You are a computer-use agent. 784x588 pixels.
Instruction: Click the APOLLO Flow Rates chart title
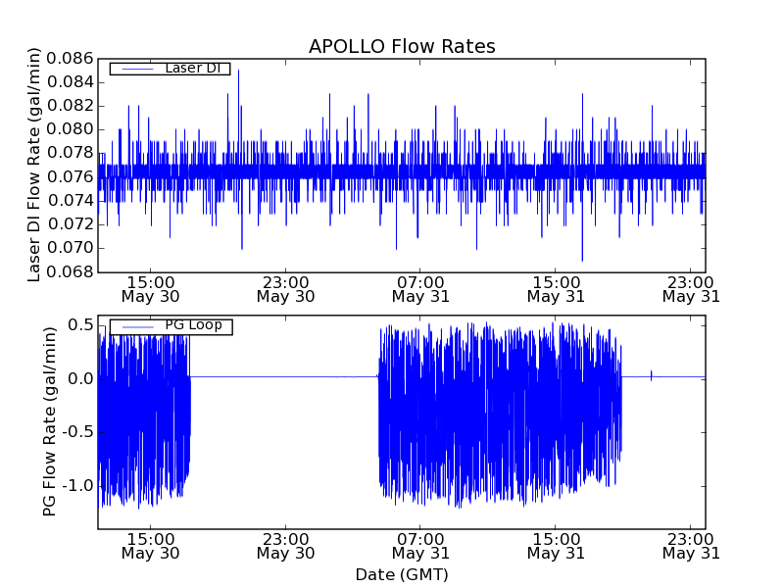(x=402, y=46)
